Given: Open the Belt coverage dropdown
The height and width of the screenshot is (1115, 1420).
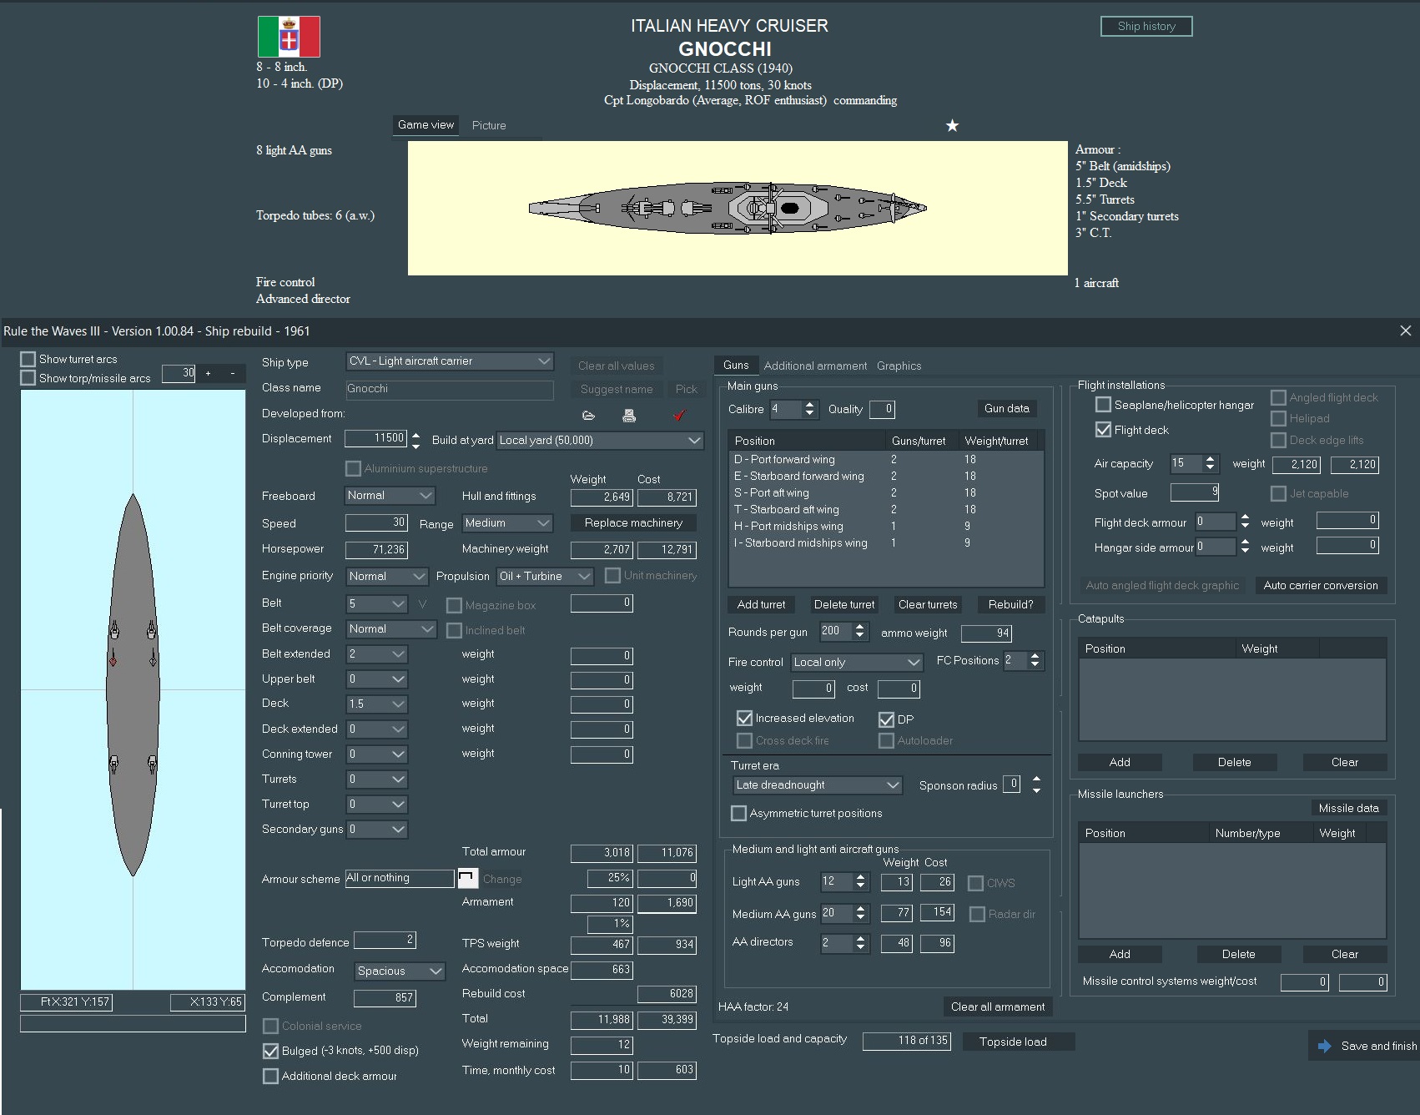Looking at the screenshot, I should point(390,628).
